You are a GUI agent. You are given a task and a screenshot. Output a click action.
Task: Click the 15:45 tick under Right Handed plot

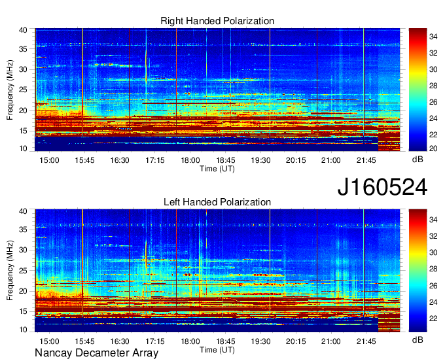[84, 160]
